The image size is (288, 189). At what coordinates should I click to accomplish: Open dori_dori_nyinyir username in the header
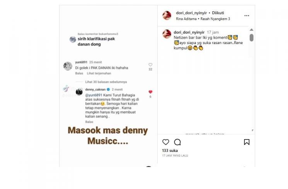[191, 13]
